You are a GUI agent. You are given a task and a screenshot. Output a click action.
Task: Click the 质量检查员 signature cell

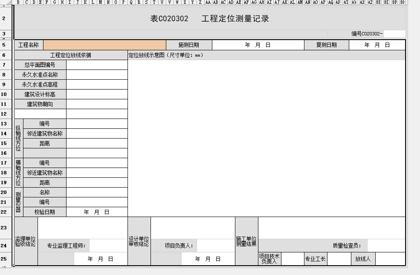coord(385,246)
